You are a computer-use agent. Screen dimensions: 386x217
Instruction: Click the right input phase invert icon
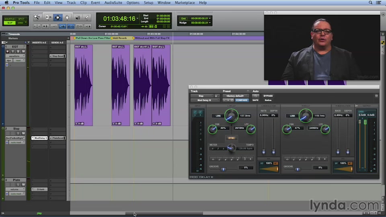tap(200, 112)
